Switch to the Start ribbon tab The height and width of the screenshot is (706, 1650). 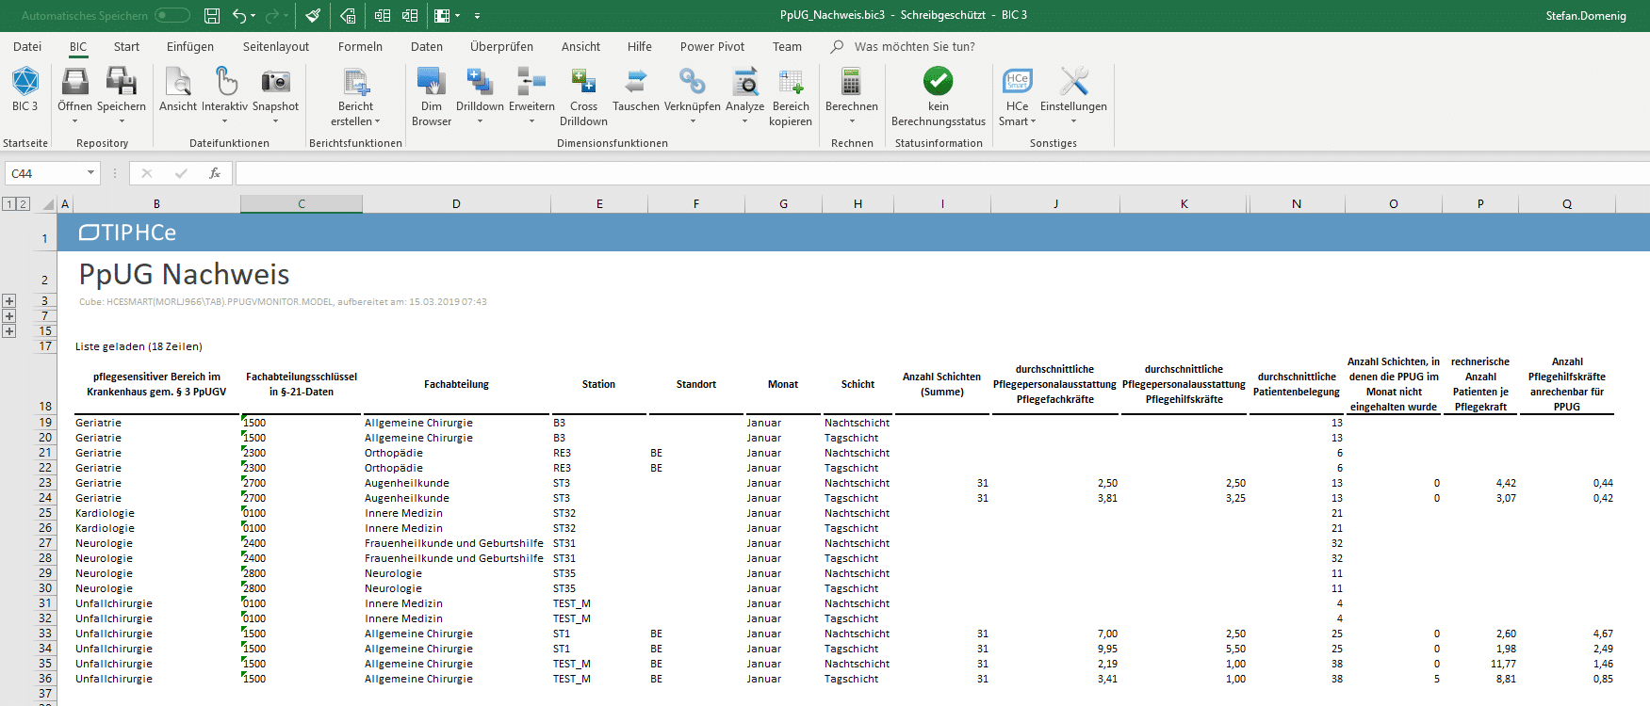126,46
